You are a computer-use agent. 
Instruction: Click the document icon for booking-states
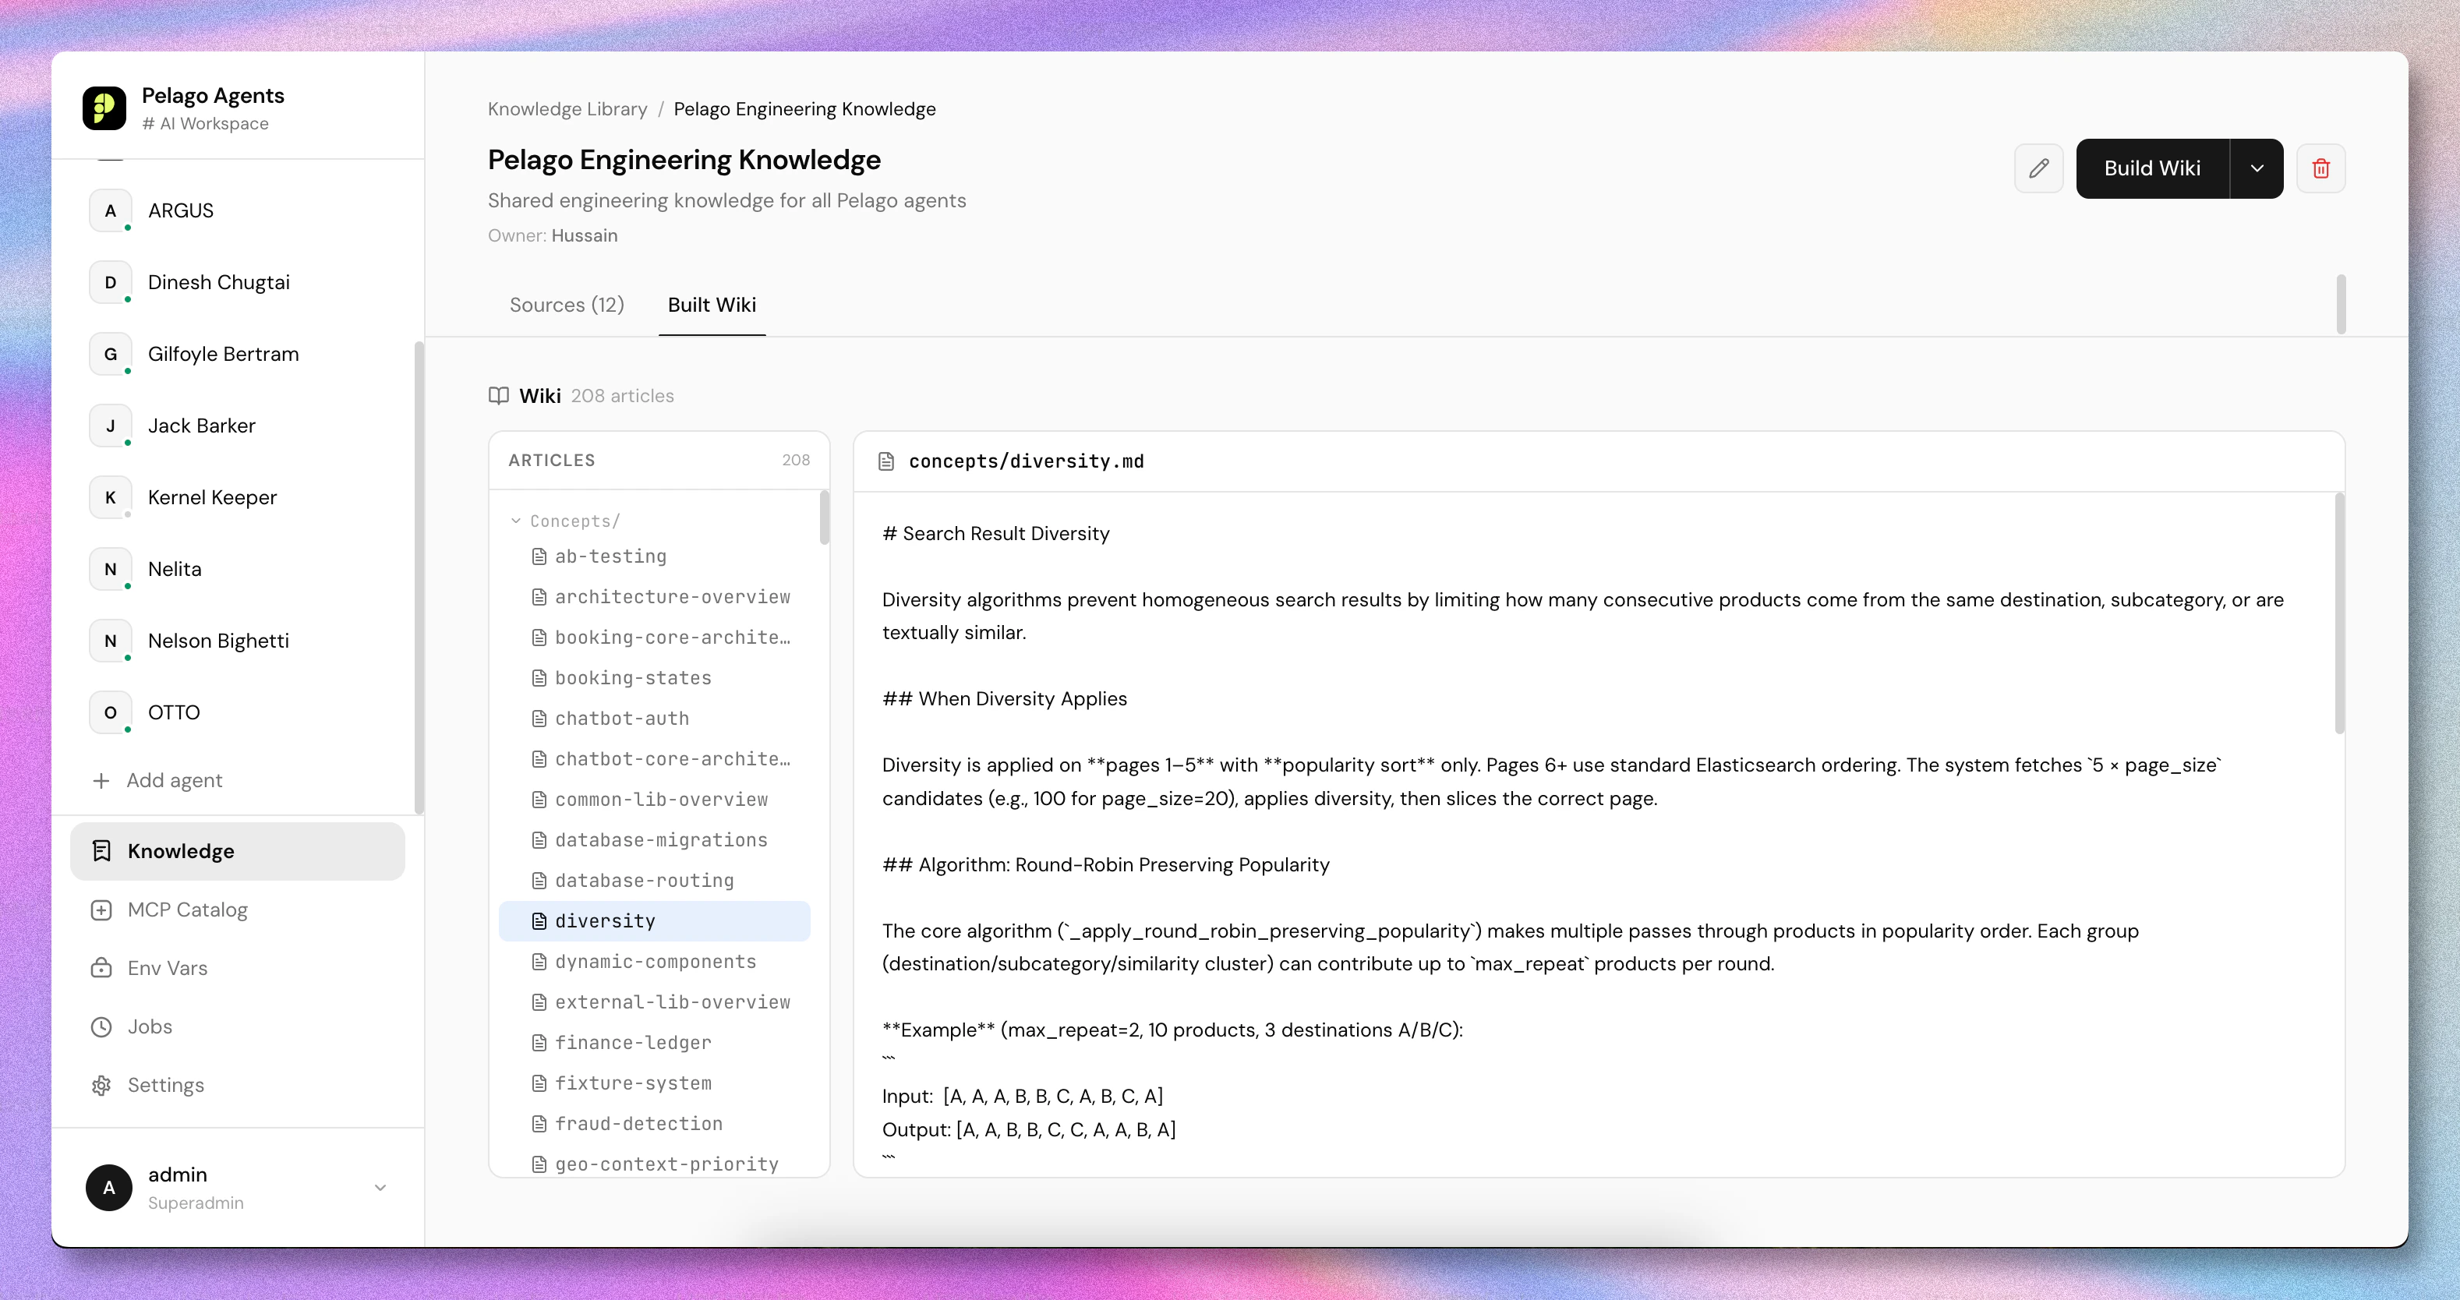click(x=539, y=677)
